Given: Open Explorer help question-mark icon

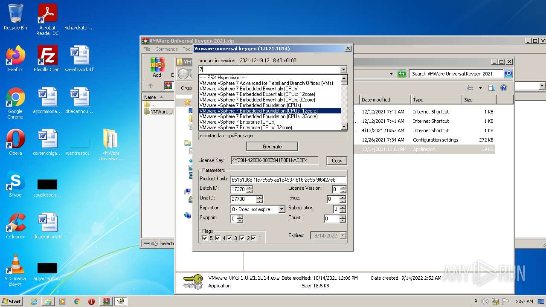Looking at the screenshot, I should click(x=503, y=88).
